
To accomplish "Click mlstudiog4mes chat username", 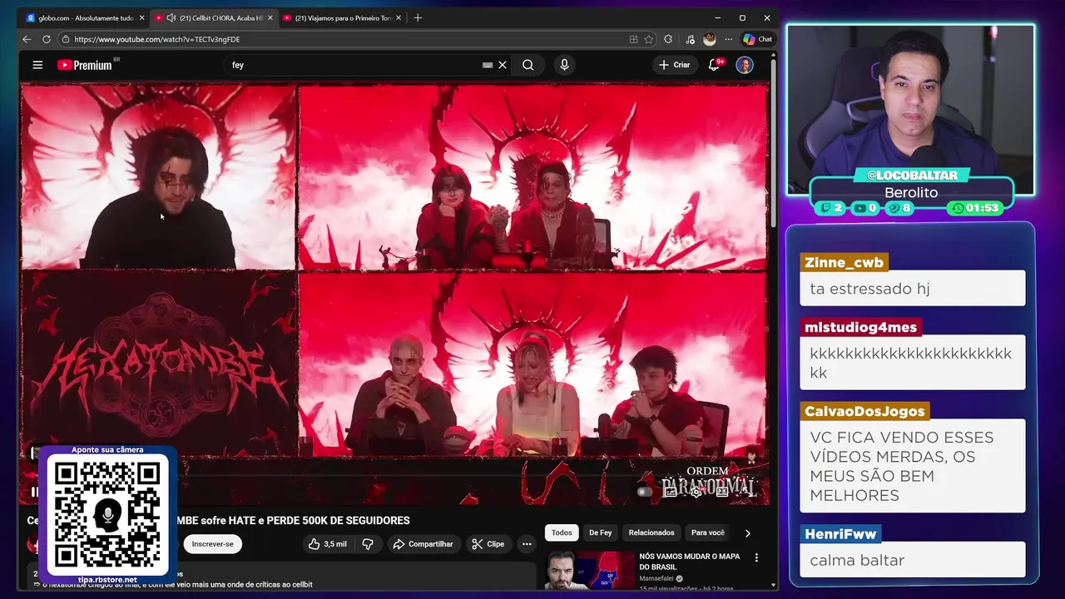I will 860,327.
